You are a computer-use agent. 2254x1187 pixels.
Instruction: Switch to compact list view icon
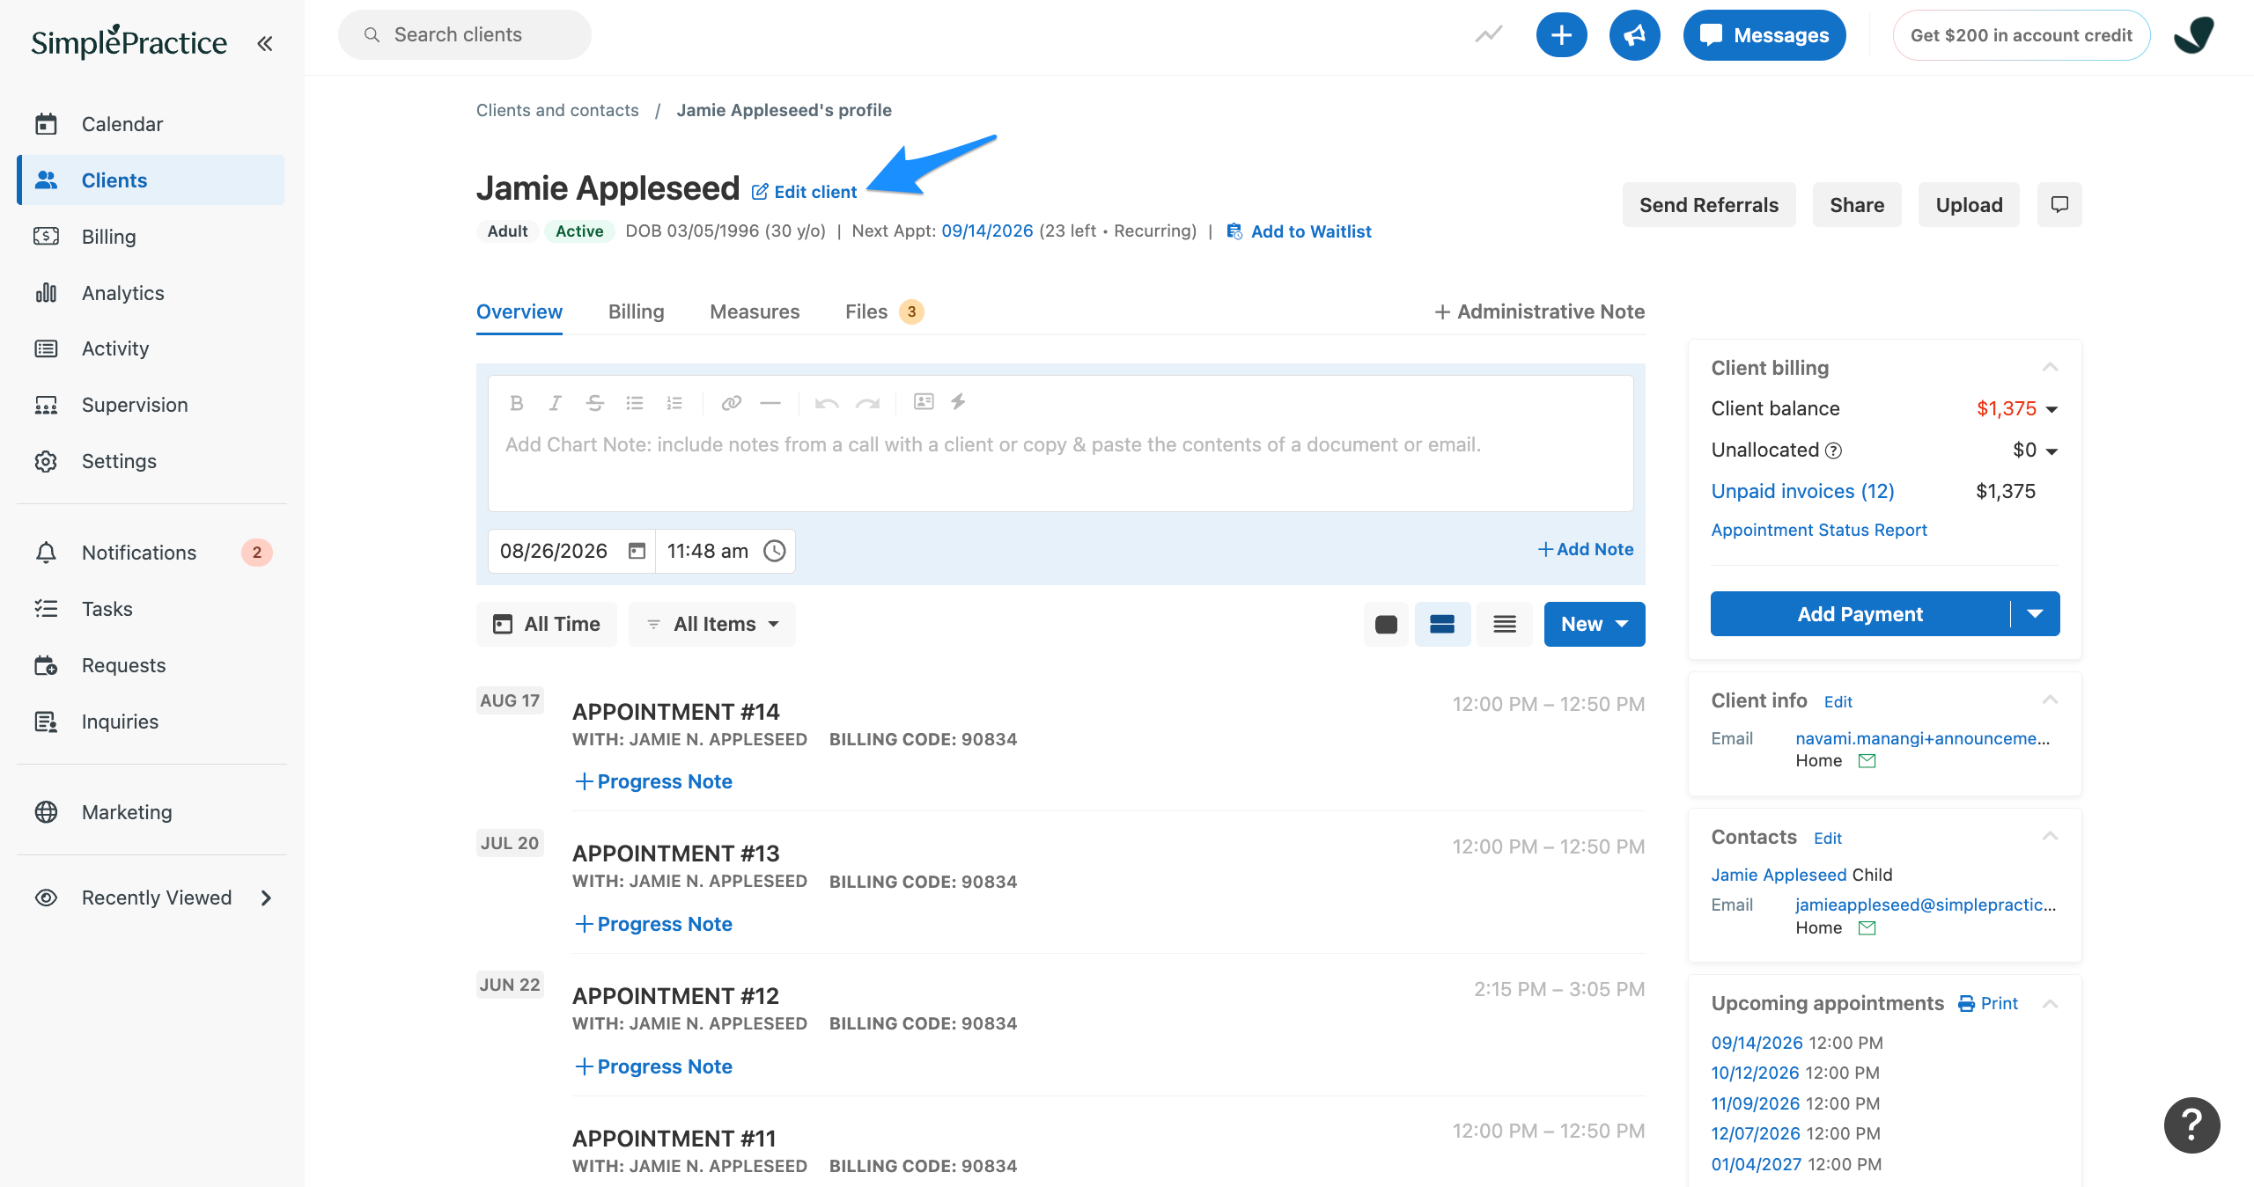pos(1505,624)
